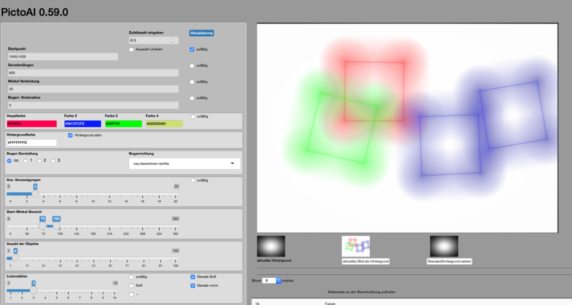Viewport: 572px width, 305px height.
Task: Uncheck zufällig next to Startpunkt
Action: pyautogui.click(x=192, y=50)
